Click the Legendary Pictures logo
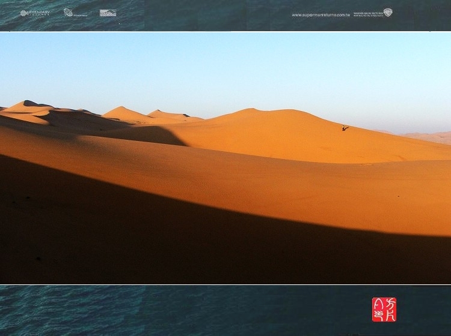Image resolution: width=451 pixels, height=336 pixels. point(35,13)
